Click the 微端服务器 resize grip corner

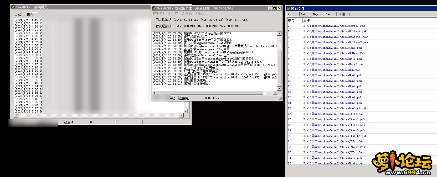tap(280, 99)
